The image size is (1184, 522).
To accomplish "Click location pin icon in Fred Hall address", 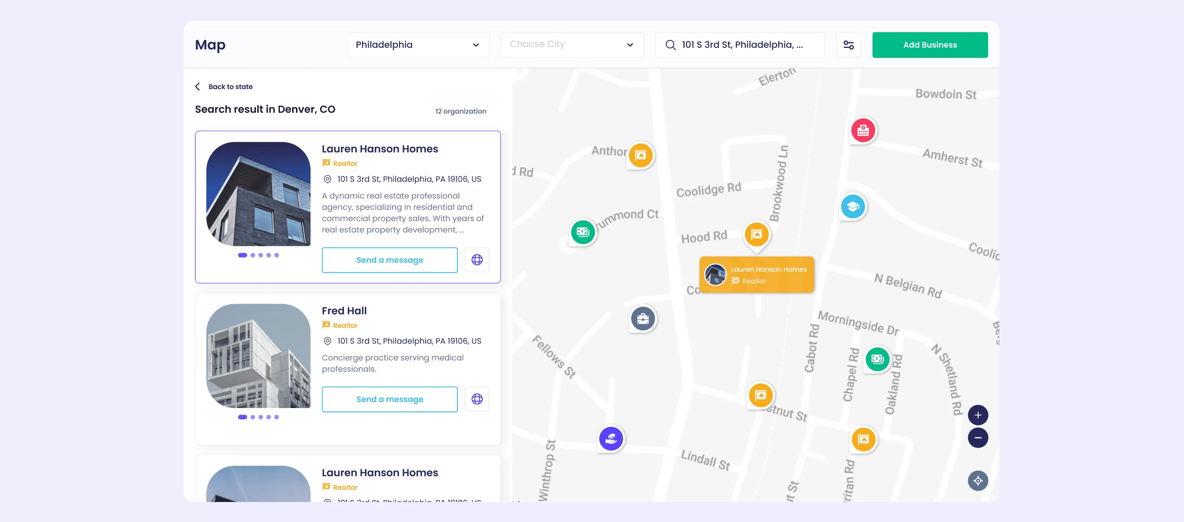I will [327, 341].
